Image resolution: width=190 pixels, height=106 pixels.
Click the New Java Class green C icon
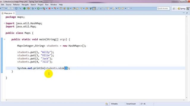68,9
